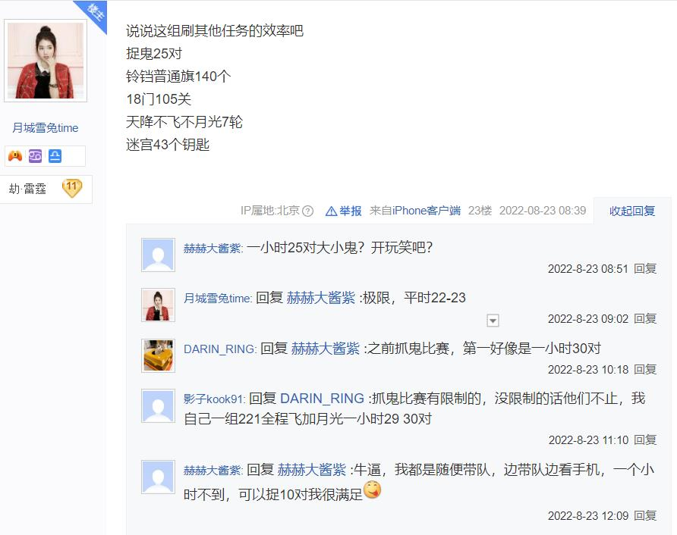This screenshot has height=535, width=677.
Task: Reply to the 12:09 comment
Action: tap(645, 516)
